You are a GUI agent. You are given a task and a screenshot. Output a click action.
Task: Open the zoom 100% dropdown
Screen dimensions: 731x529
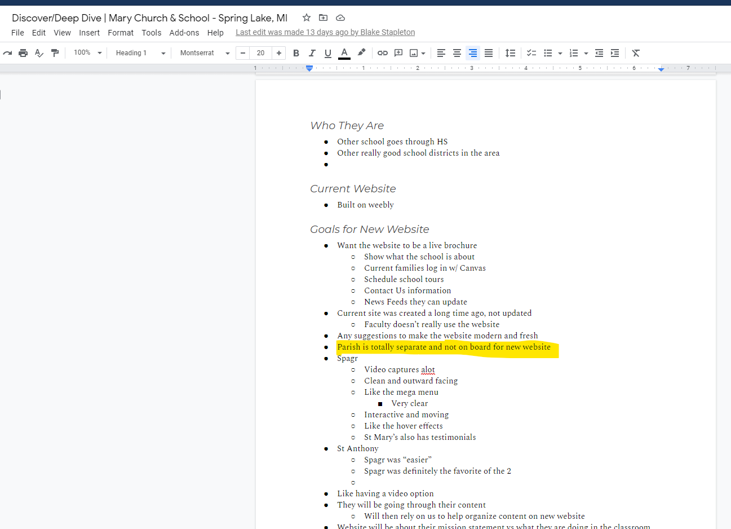88,53
